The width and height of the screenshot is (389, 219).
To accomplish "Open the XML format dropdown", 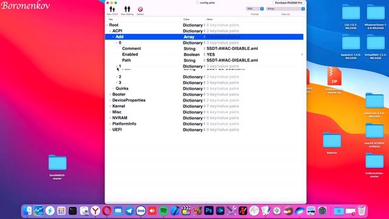I will tap(255, 9).
